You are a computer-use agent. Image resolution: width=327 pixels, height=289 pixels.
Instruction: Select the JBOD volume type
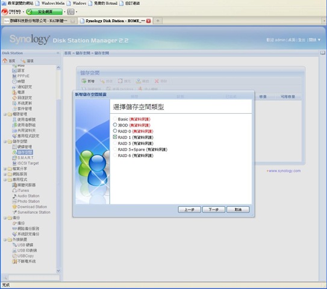coord(115,125)
